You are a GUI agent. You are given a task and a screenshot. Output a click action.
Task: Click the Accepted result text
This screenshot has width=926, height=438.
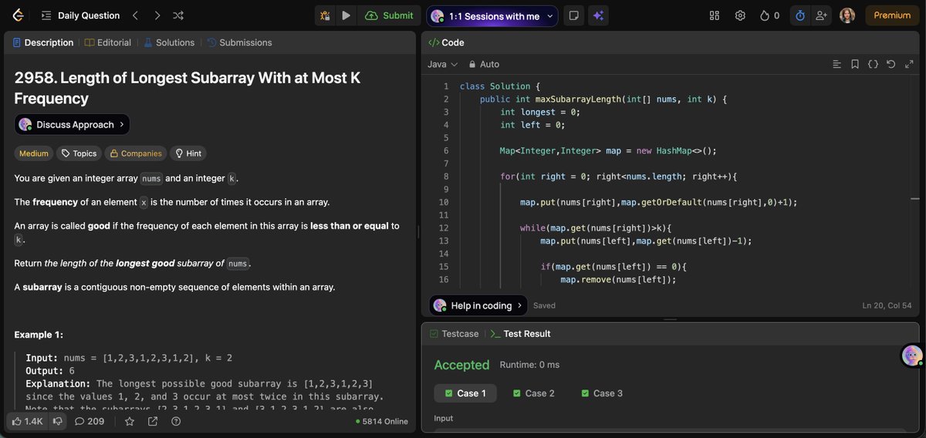pyautogui.click(x=461, y=365)
